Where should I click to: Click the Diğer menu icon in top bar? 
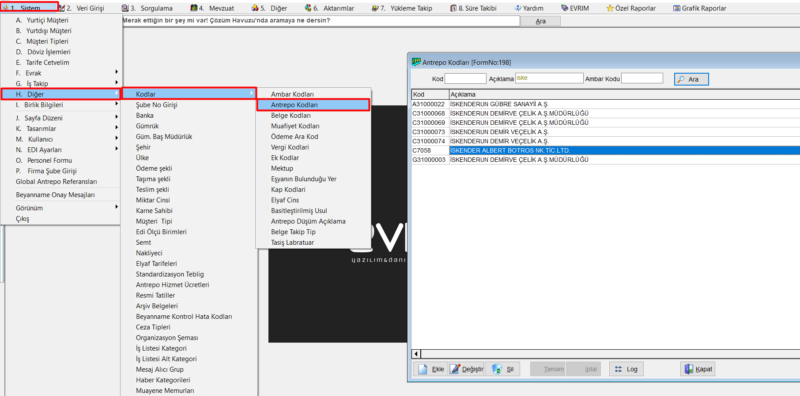point(255,8)
